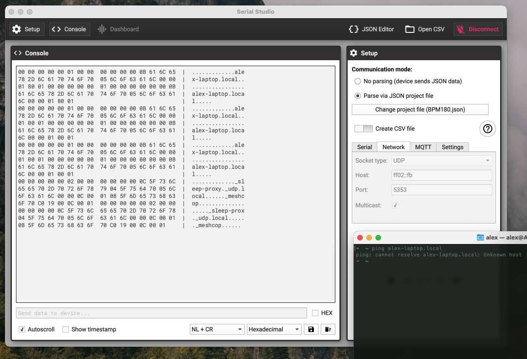Open the Socket type UDP dropdown

441,160
